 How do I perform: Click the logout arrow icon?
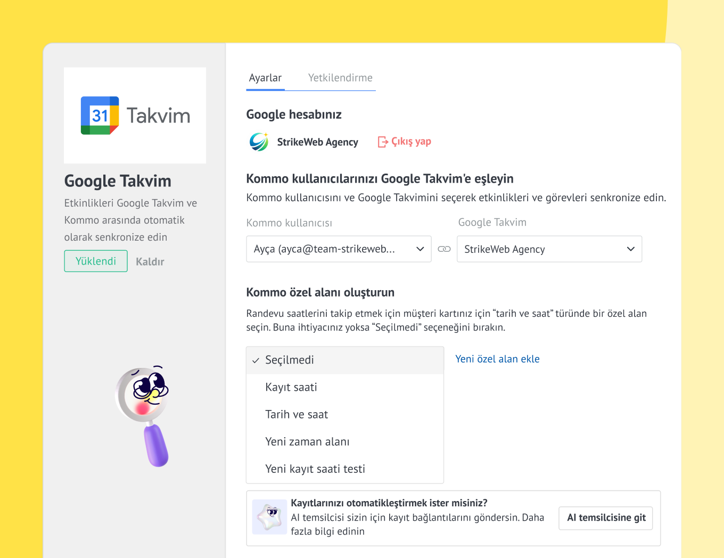point(383,142)
